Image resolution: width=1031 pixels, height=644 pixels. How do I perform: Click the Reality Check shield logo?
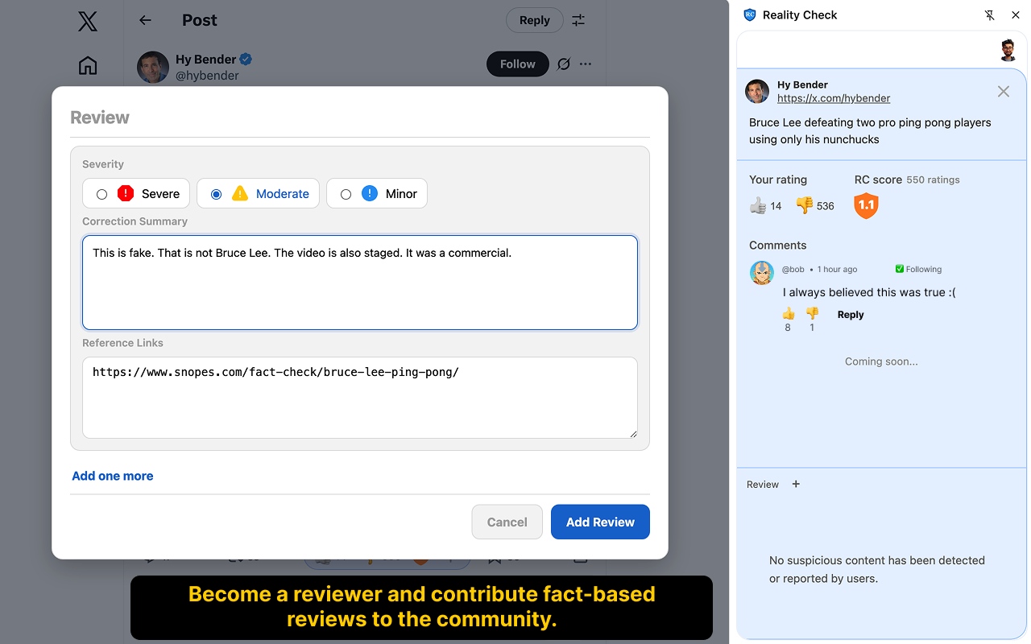[x=750, y=14]
